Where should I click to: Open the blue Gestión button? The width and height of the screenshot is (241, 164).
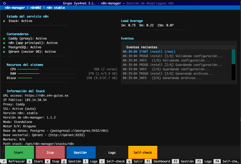[x=81, y=153]
